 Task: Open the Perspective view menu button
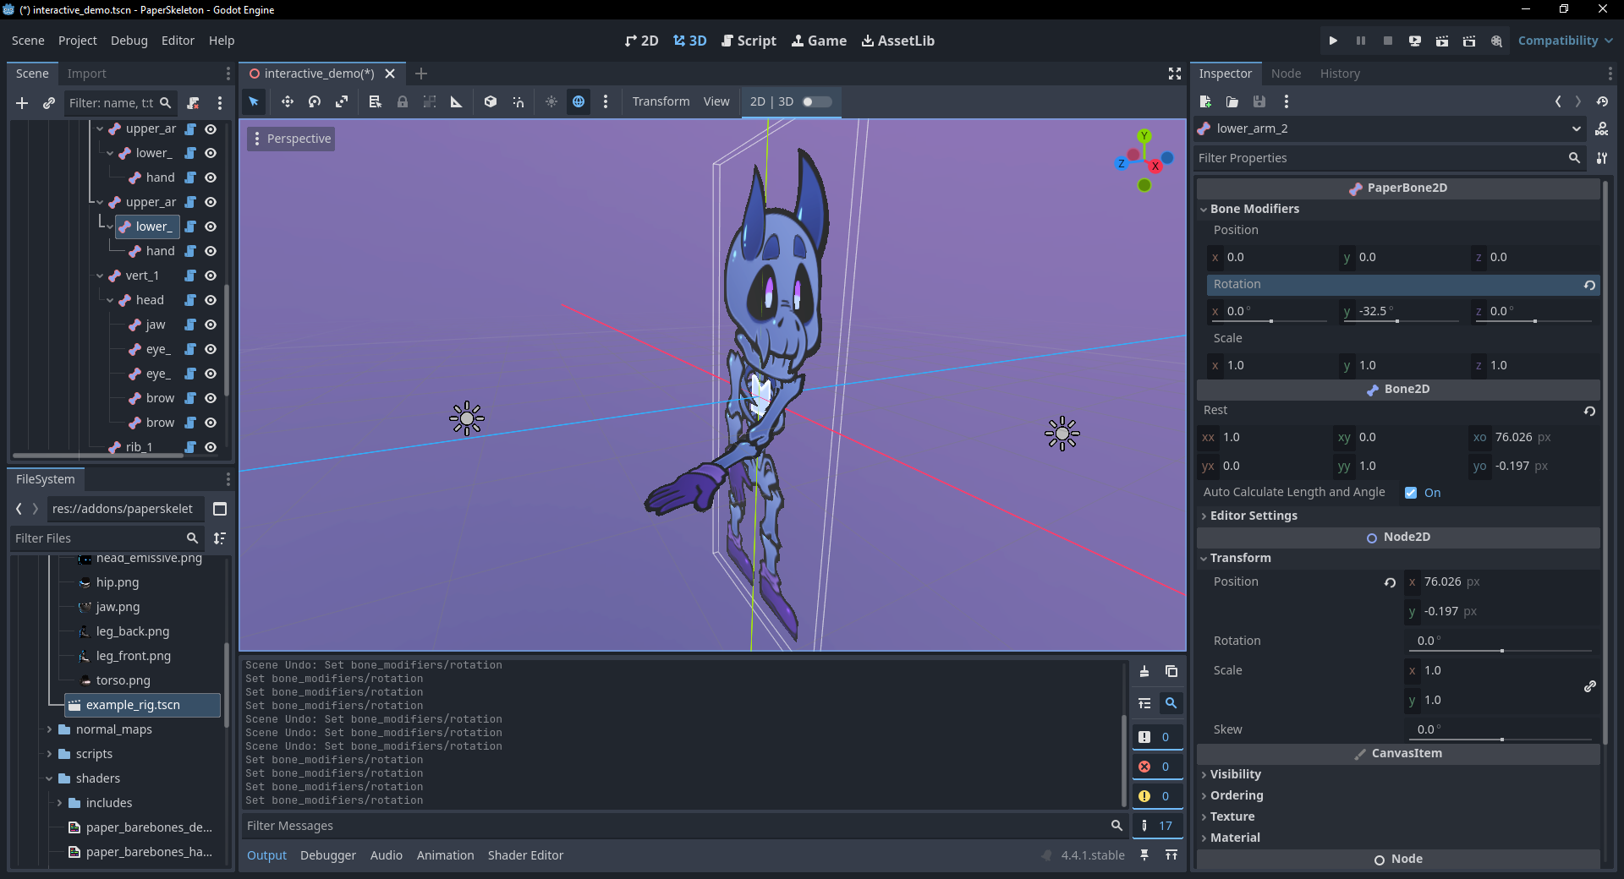point(292,139)
